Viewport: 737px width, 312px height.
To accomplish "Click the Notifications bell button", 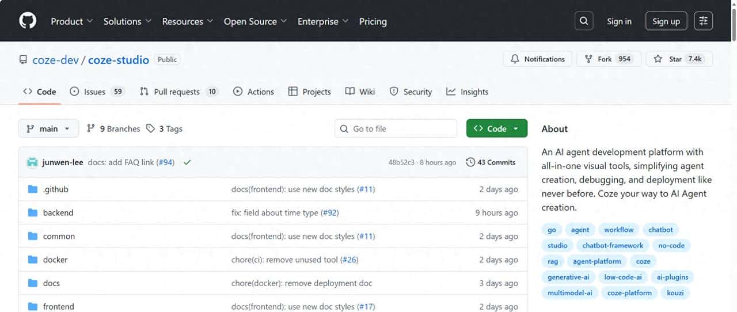I will click(538, 59).
